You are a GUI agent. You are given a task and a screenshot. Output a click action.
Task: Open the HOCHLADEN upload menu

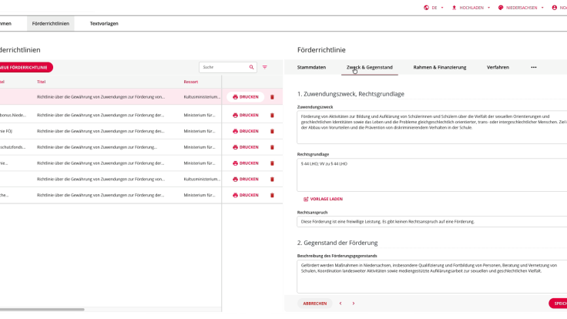coord(471,8)
